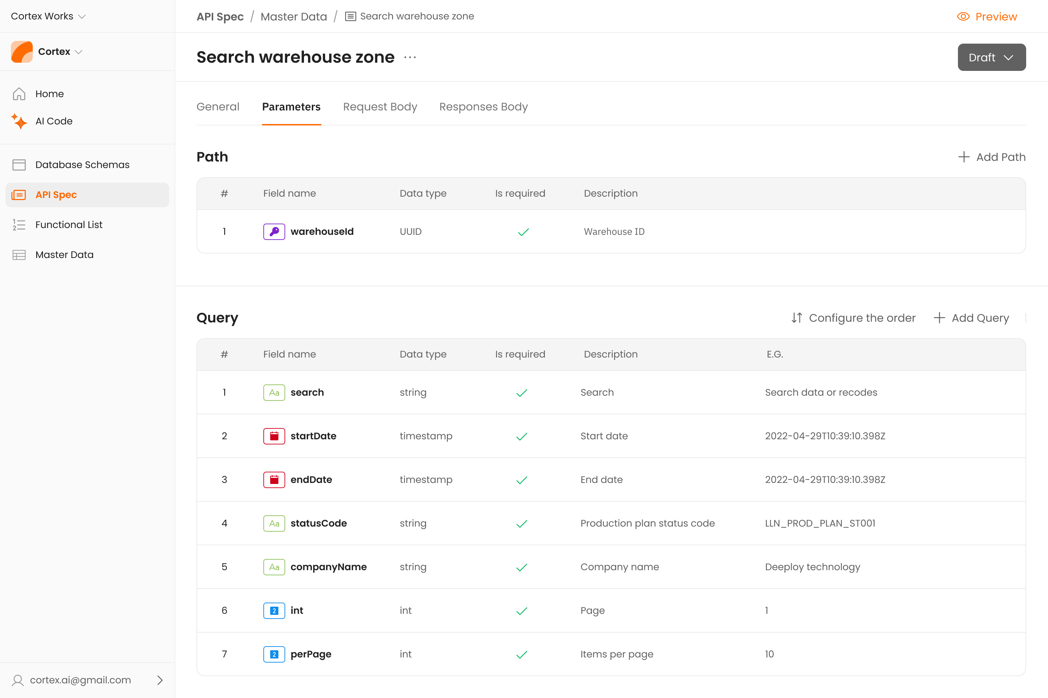The width and height of the screenshot is (1048, 698).
Task: Click calendar icon next to startDate
Action: click(x=274, y=436)
